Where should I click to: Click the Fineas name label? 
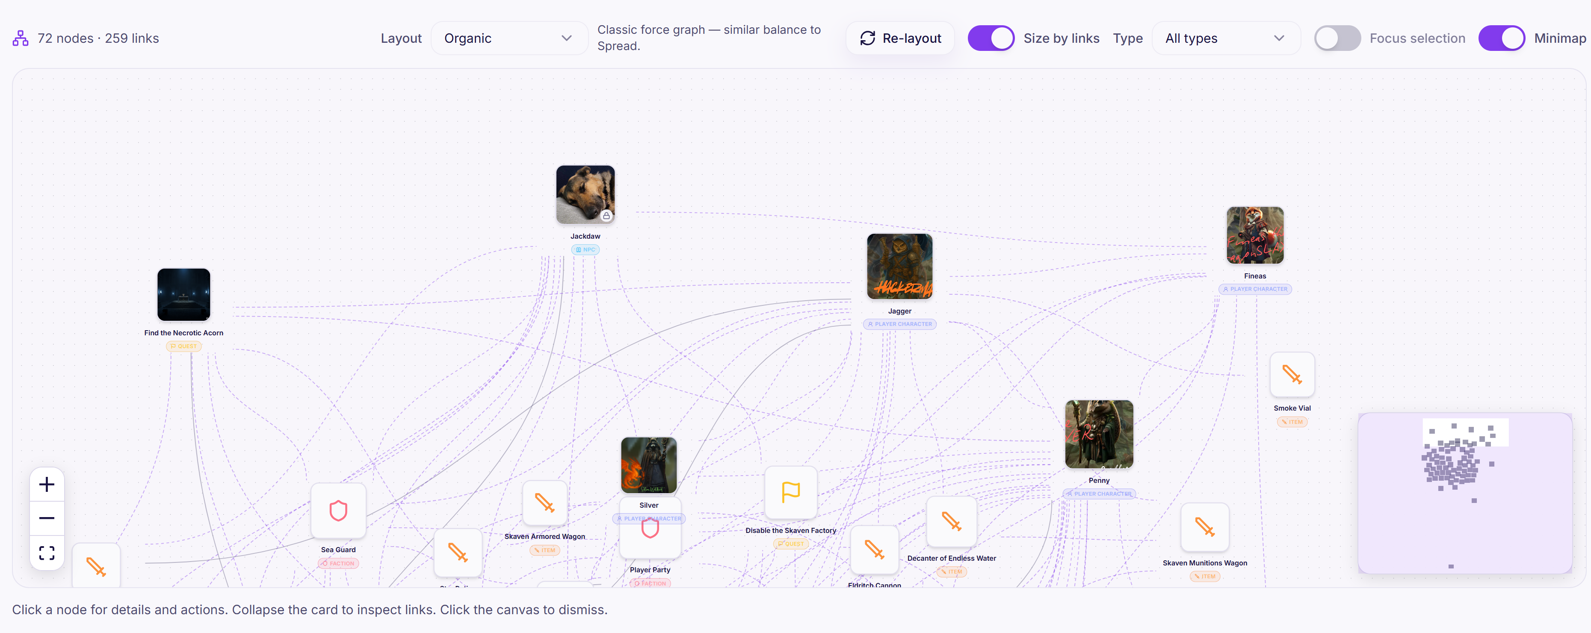[1254, 276]
